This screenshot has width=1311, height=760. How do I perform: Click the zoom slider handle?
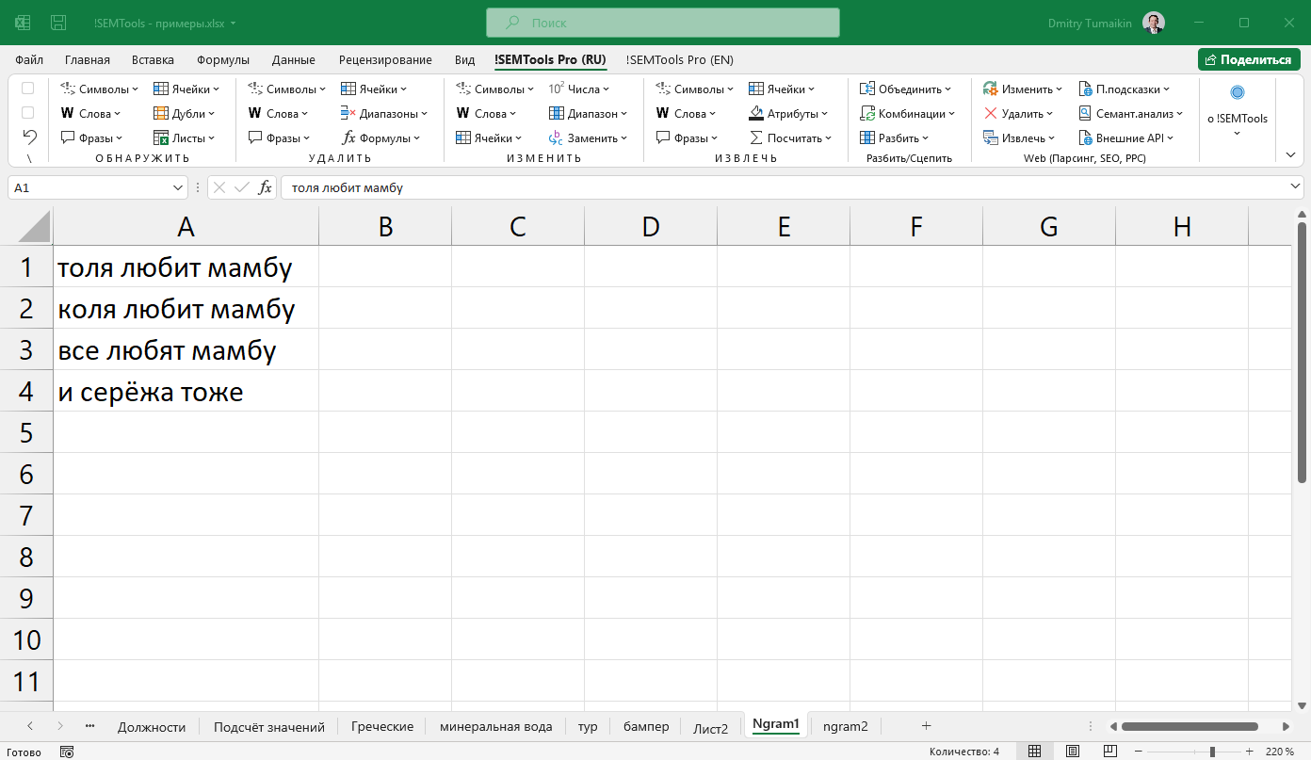pyautogui.click(x=1212, y=752)
